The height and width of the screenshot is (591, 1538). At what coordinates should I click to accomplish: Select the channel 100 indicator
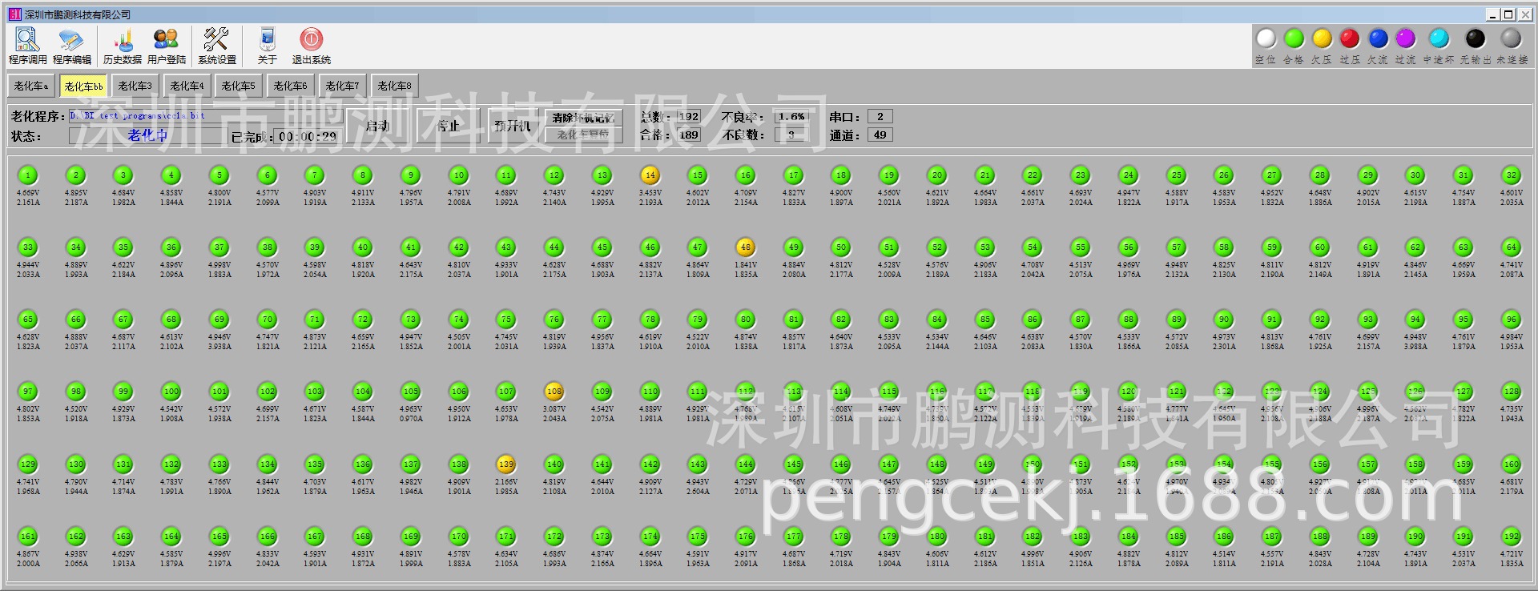(x=171, y=392)
